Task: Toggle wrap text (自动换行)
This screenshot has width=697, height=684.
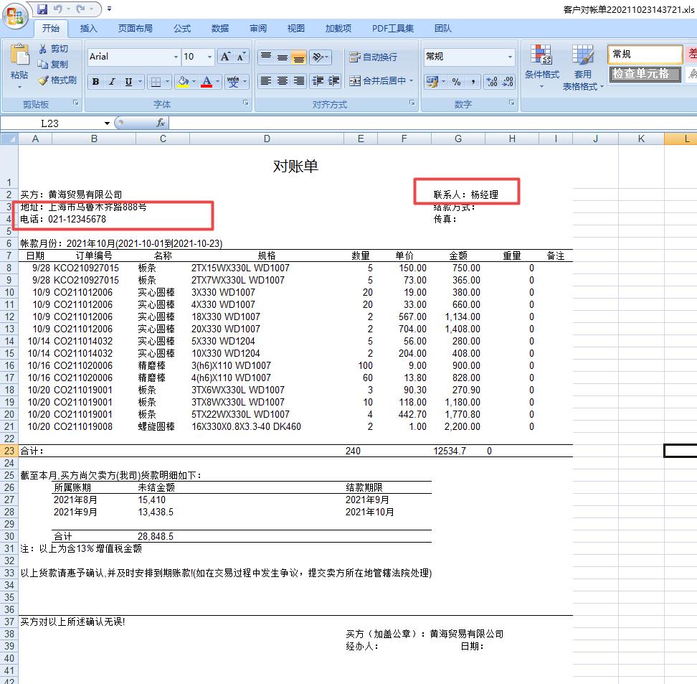Action: click(373, 57)
